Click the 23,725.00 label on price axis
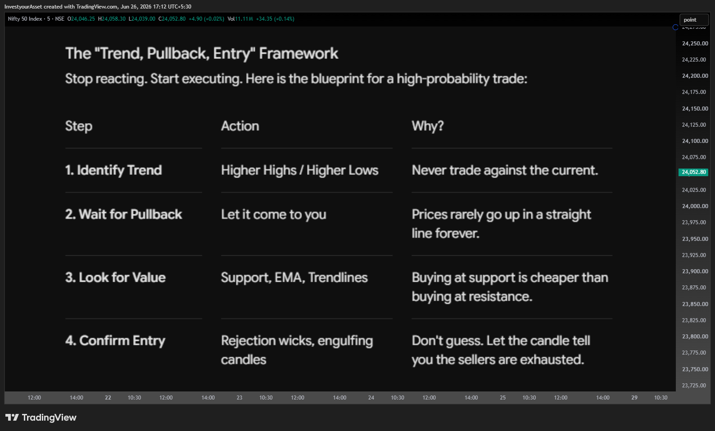715x431 pixels. tap(694, 386)
